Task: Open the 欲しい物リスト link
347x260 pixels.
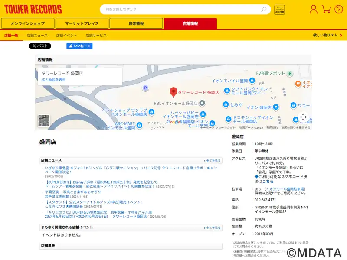Action: (327, 35)
